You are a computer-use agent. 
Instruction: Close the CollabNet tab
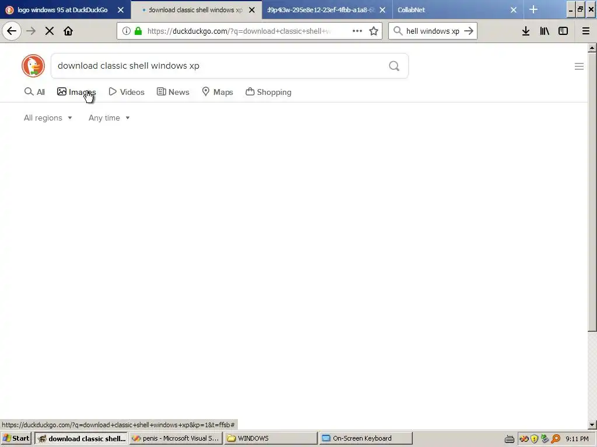click(x=514, y=10)
